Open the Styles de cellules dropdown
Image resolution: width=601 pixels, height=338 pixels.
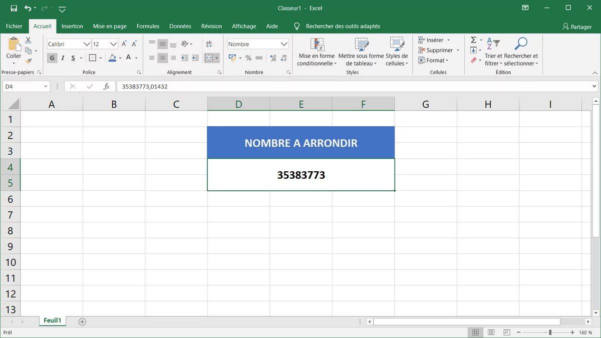coord(397,52)
